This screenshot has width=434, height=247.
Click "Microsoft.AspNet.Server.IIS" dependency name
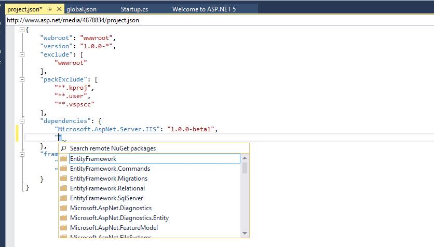coord(107,129)
